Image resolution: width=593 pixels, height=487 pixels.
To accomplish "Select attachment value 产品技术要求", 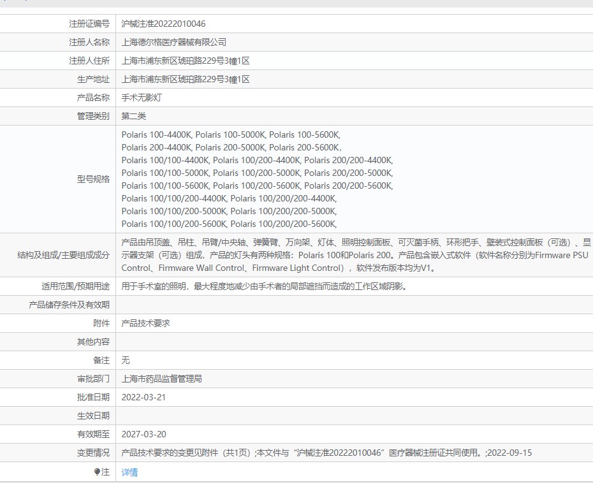I will pos(145,324).
